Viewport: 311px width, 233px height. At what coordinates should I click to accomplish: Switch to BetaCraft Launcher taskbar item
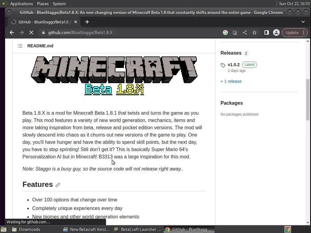(x=138, y=229)
